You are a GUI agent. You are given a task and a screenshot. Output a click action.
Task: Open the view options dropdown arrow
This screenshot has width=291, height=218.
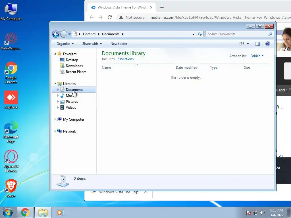click(x=248, y=44)
